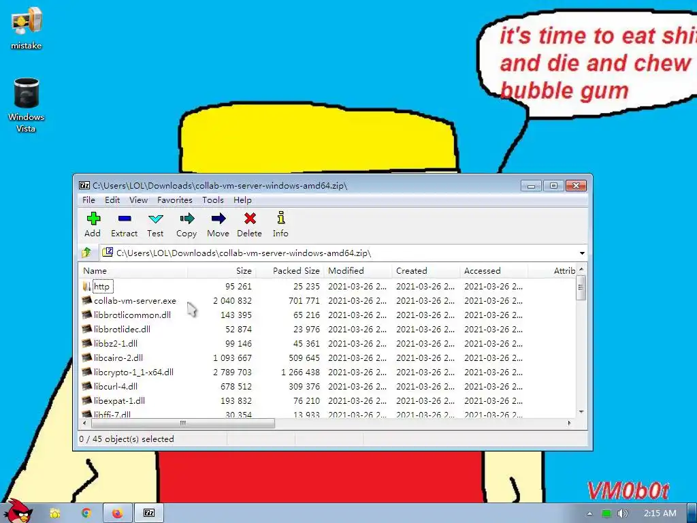Sort by Modified column header

pyautogui.click(x=358, y=271)
